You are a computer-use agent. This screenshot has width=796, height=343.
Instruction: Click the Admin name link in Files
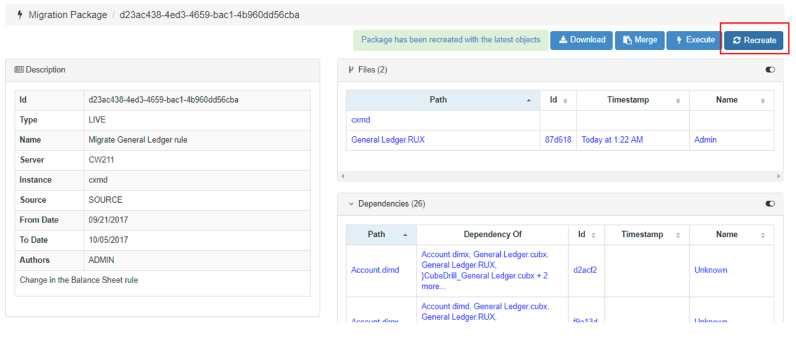click(x=705, y=140)
